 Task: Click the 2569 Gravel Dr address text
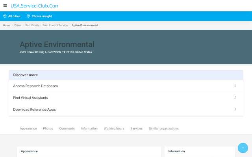[x=56, y=52]
